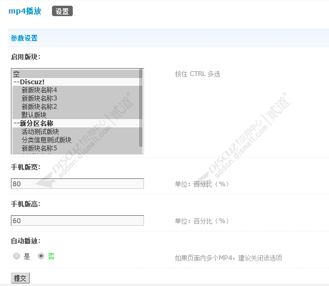This screenshot has width=329, height=286.
Task: Select 新版块名称4 in the list
Action: tap(75, 90)
